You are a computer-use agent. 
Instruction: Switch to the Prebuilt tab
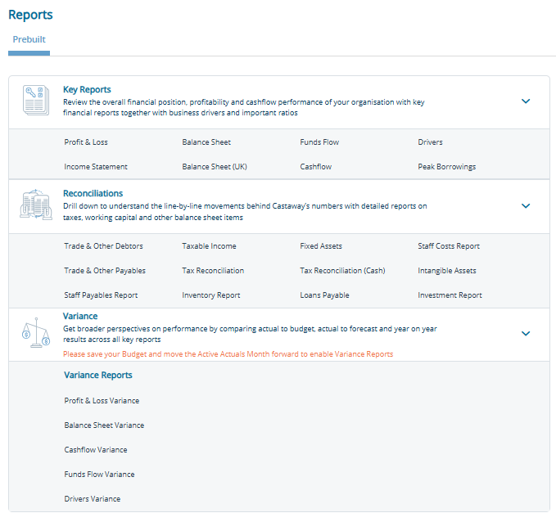(29, 39)
